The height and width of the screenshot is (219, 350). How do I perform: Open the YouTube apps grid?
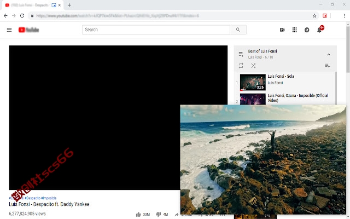point(295,30)
